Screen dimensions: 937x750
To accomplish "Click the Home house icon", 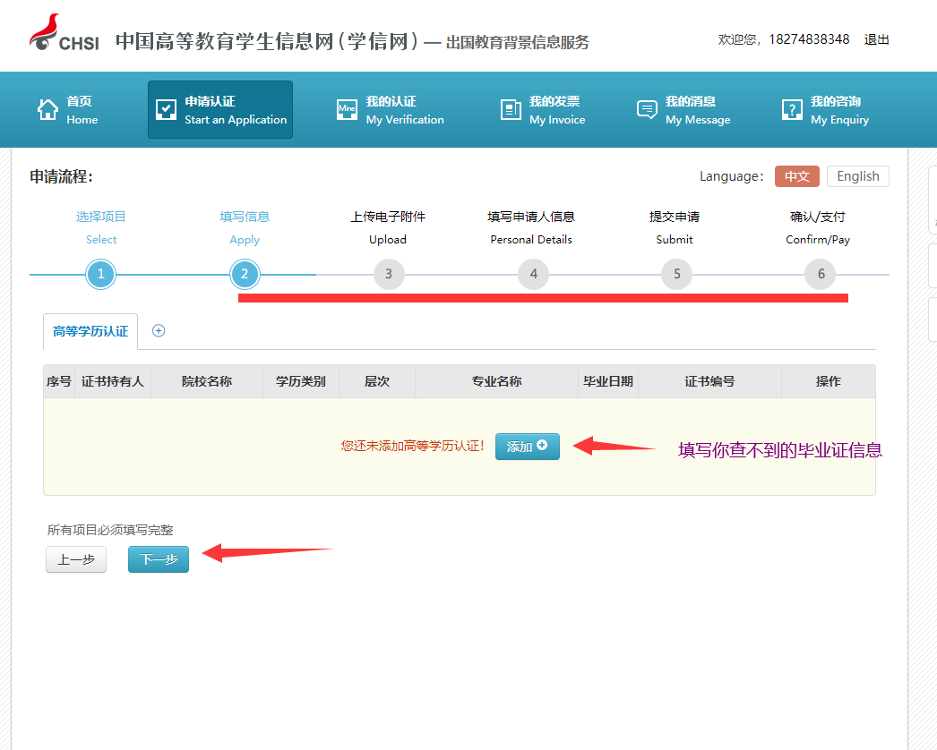I will [47, 110].
